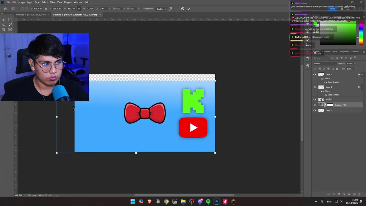Open the Interpolation Bicubic dropdown
This screenshot has width=366, height=206.
pos(161,9)
